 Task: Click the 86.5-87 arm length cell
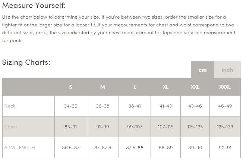coord(71,148)
